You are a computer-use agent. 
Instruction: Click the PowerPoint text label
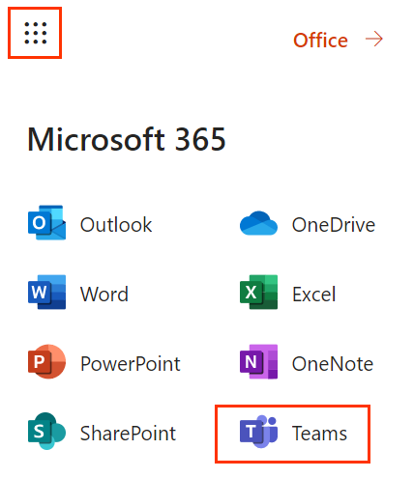[x=131, y=364]
